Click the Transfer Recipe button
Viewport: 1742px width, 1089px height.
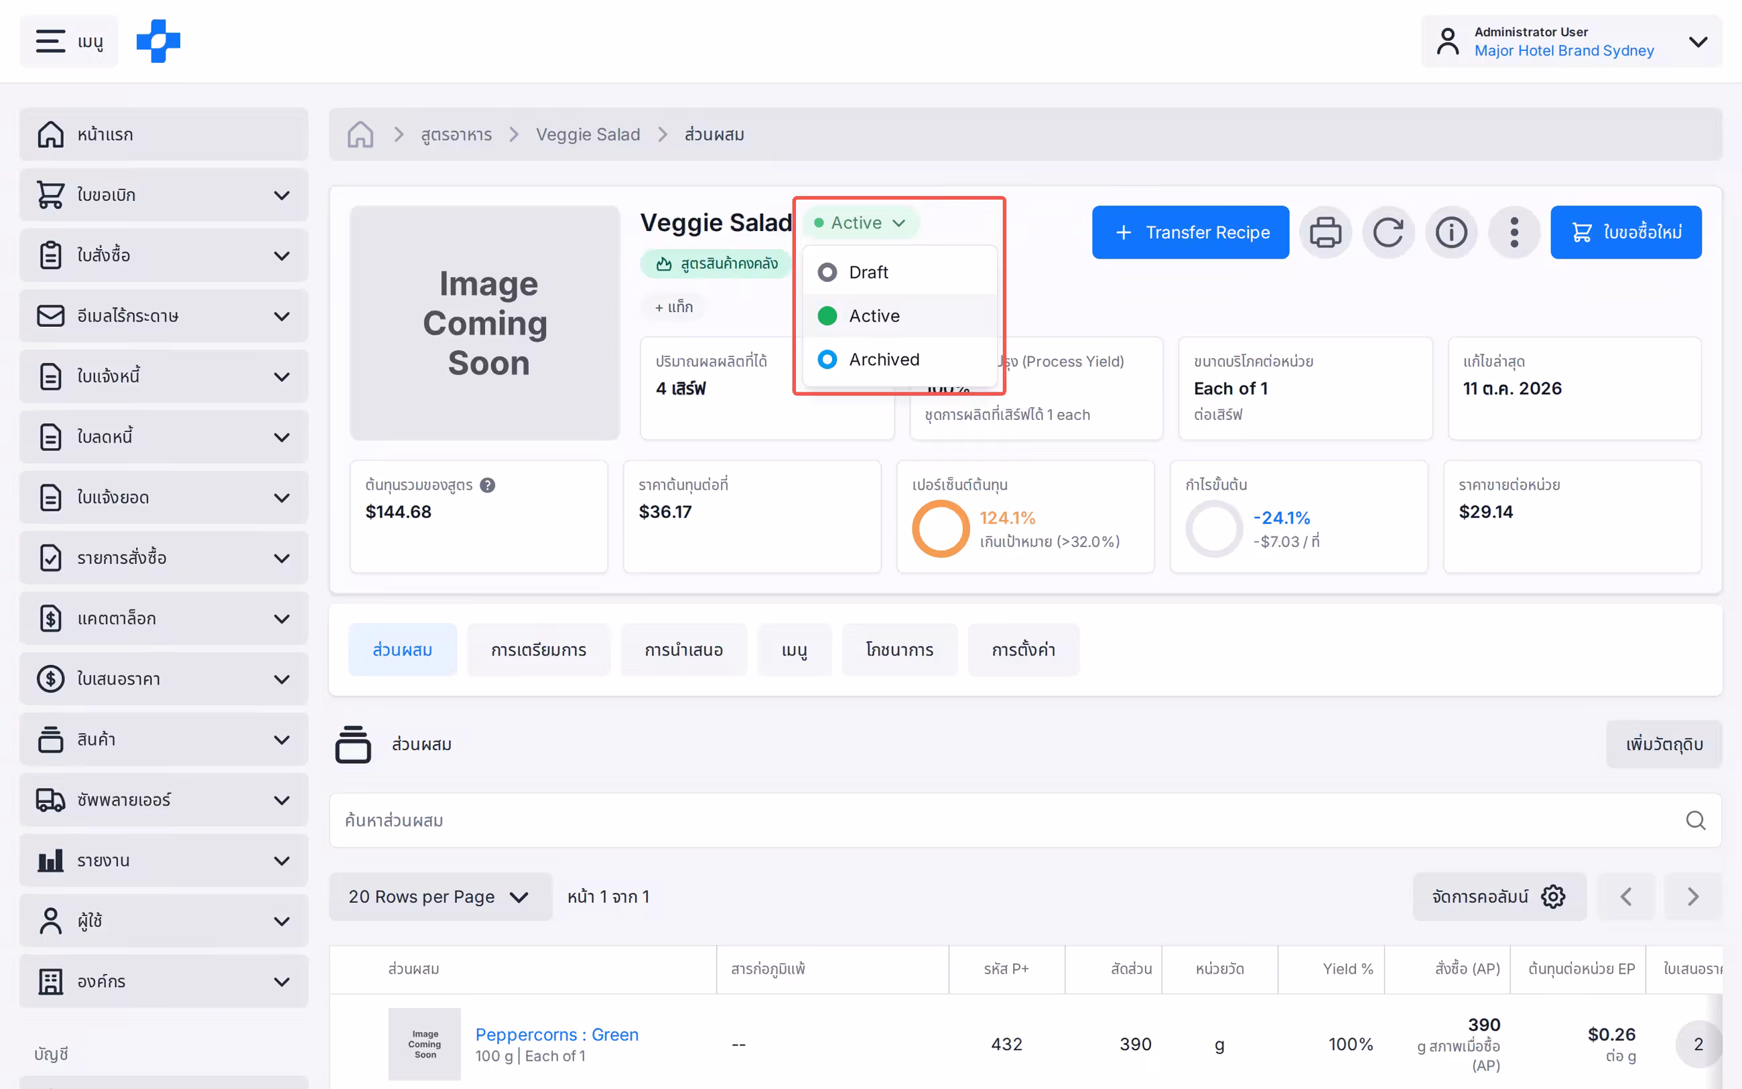point(1190,232)
